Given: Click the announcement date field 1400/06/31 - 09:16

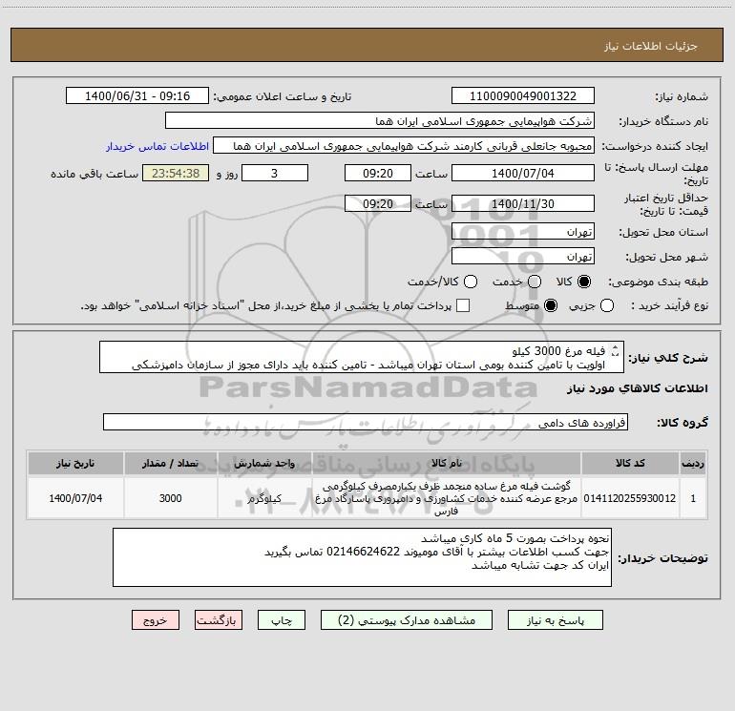Looking at the screenshot, I should click(x=137, y=96).
